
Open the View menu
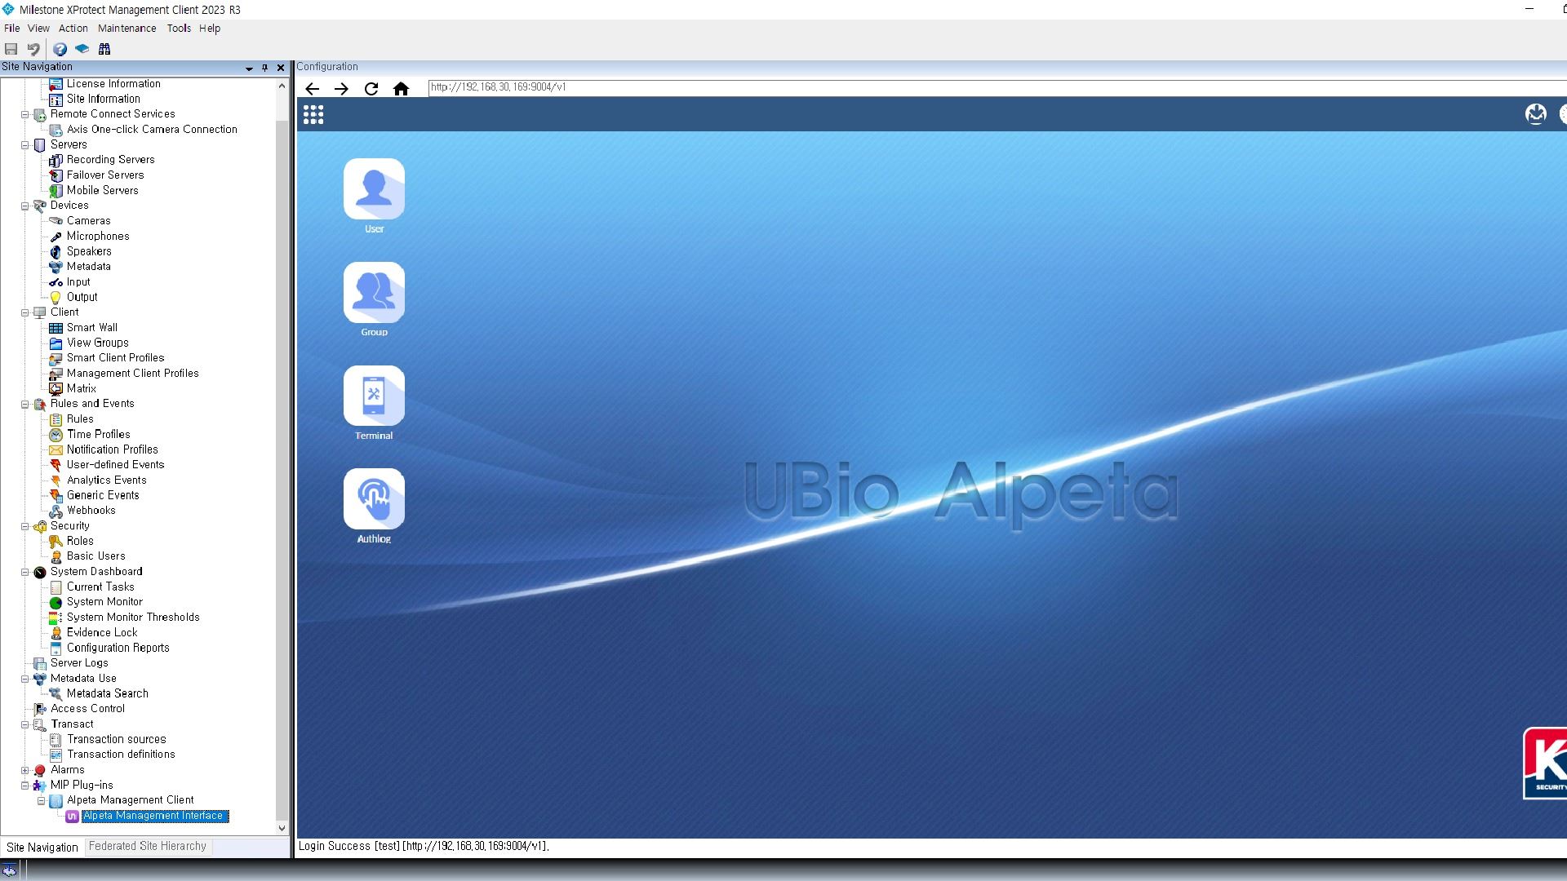pyautogui.click(x=38, y=28)
